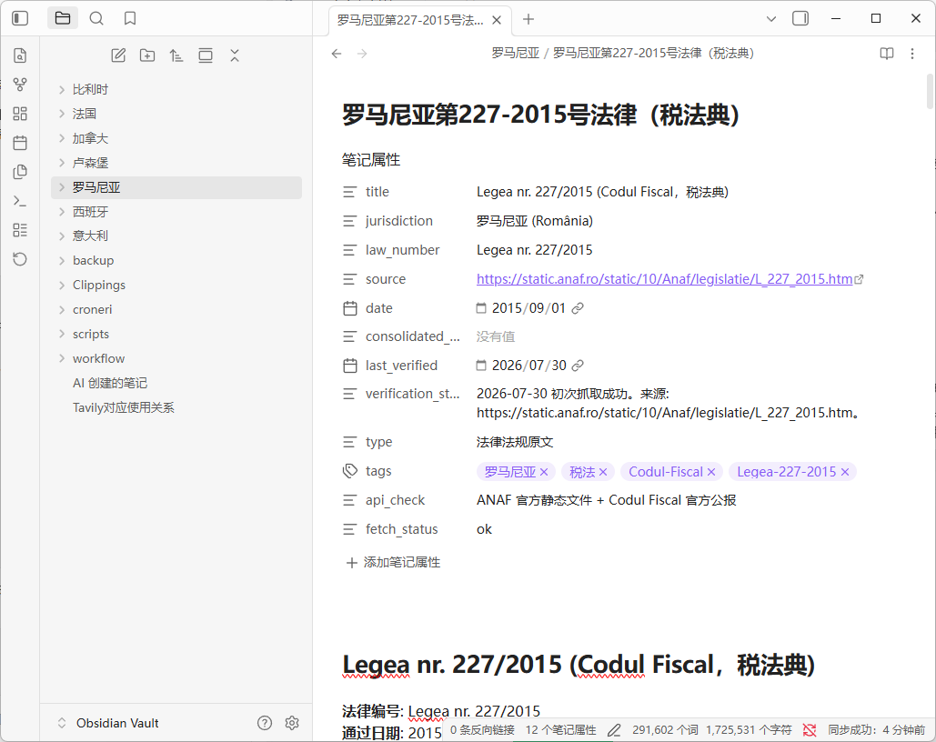Image resolution: width=936 pixels, height=742 pixels.
Task: Open graph view from ribbon
Action: [x=20, y=85]
